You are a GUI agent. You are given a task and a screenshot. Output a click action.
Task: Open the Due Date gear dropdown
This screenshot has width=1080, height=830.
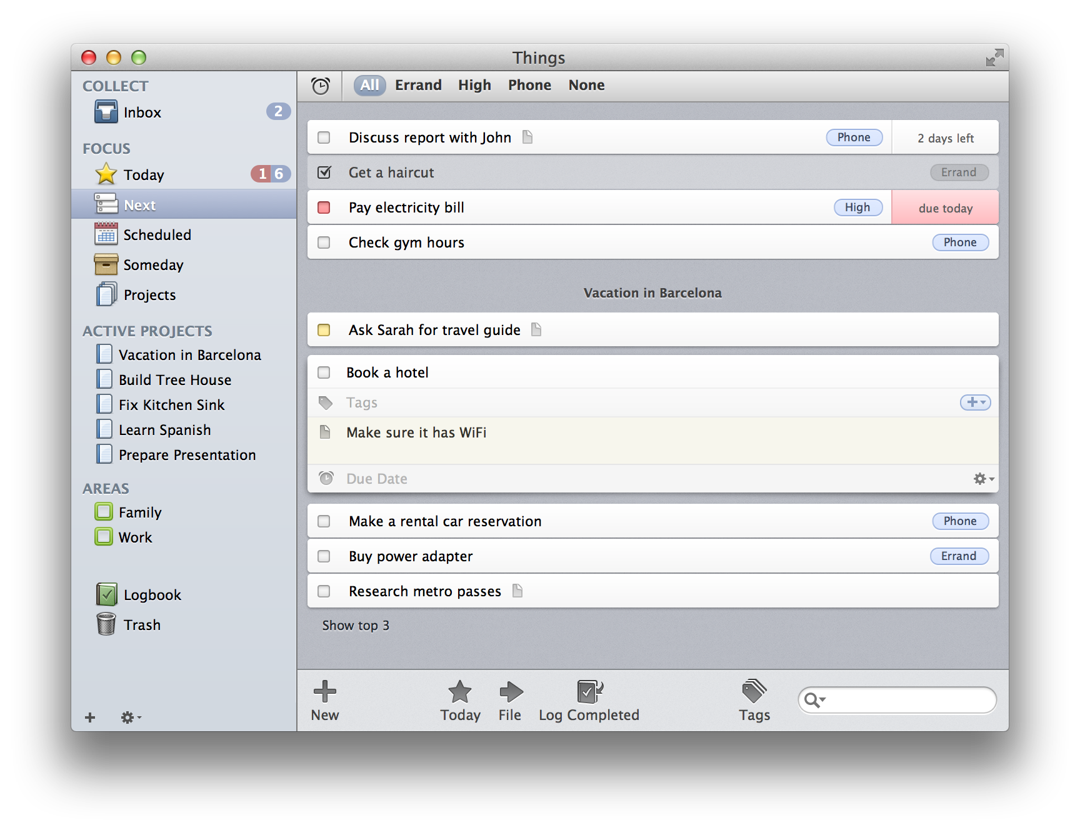coord(983,479)
